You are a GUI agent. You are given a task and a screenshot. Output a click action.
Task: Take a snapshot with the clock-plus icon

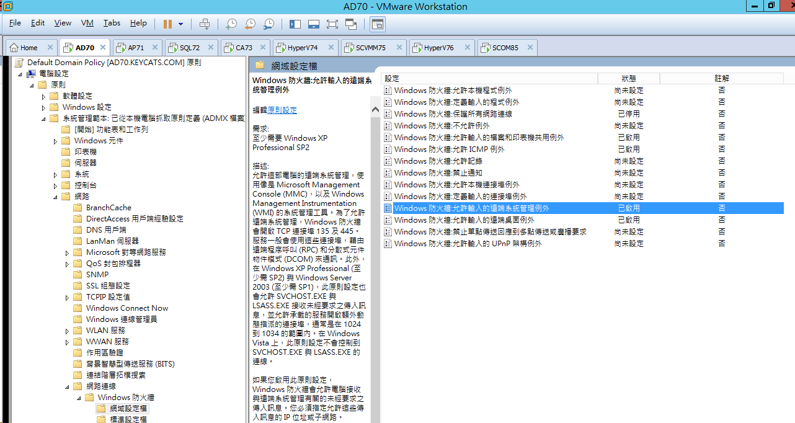pos(231,24)
